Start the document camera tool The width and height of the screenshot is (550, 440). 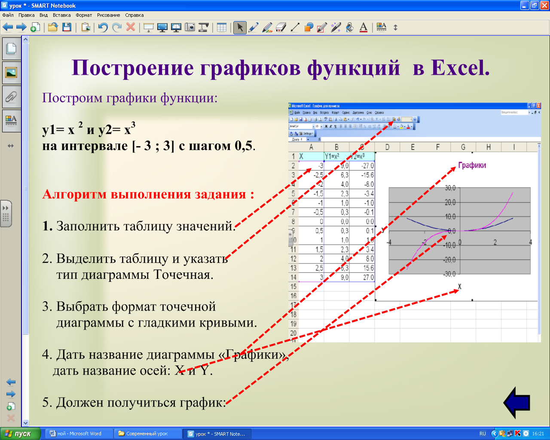click(204, 27)
